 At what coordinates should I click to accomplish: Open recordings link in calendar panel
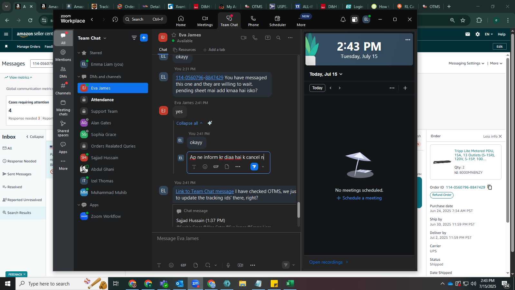(329, 262)
